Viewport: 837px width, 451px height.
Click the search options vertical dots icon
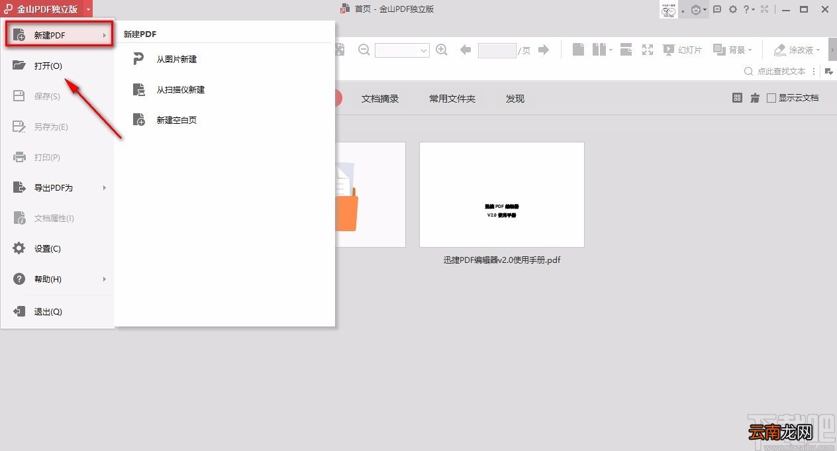814,72
